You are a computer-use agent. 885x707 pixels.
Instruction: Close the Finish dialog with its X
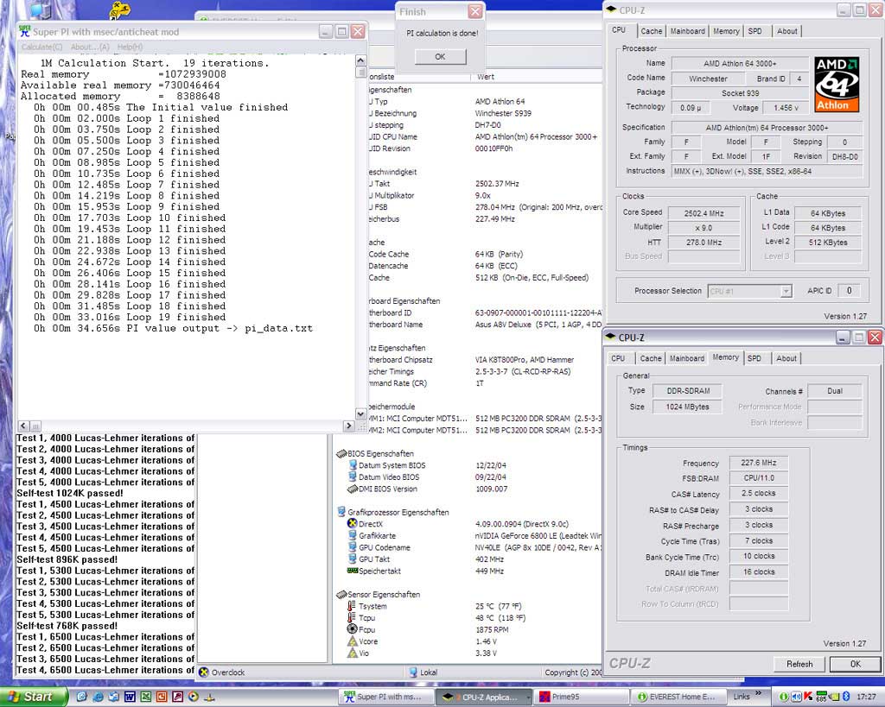tap(475, 11)
